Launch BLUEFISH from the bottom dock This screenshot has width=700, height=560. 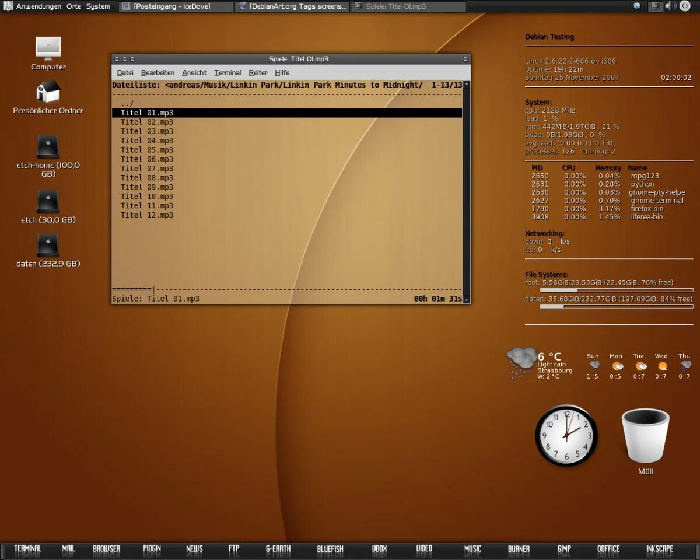(330, 549)
